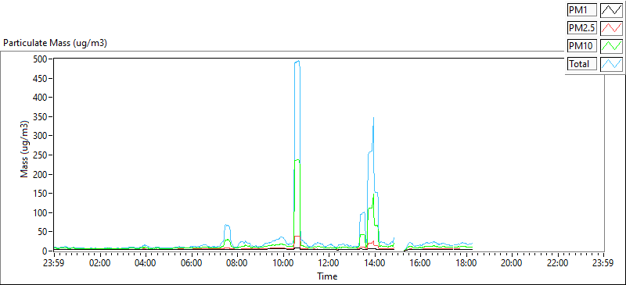626x285 pixels.
Task: Click the 350 value on the Y axis
Action: [x=40, y=117]
